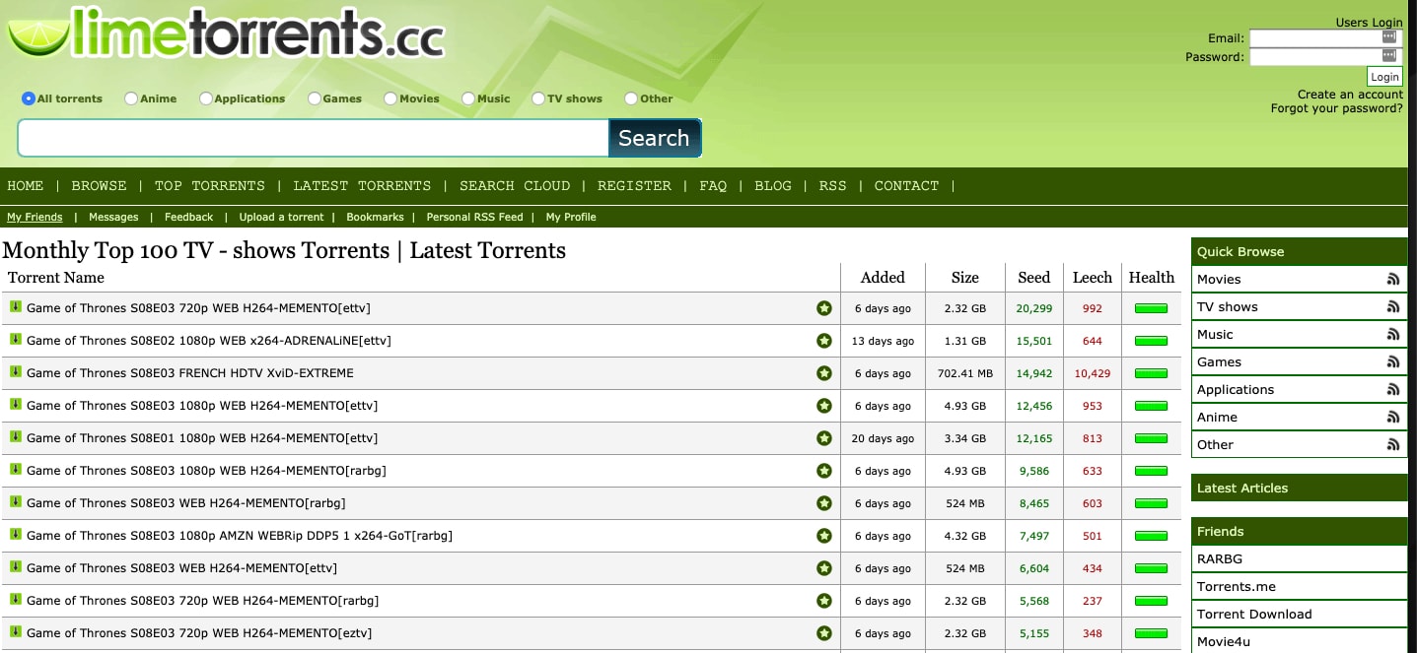1417x653 pixels.
Task: Open My Friends in the sub menu
Action: point(35,217)
